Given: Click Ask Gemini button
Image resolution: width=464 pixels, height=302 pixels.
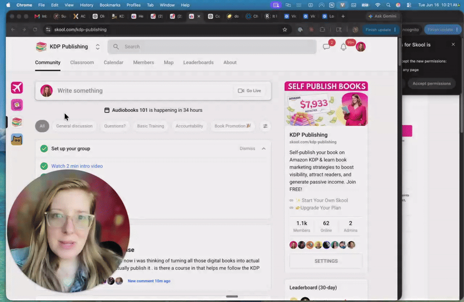Looking at the screenshot, I should tap(382, 16).
